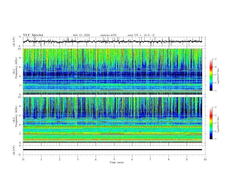Click the time axis tick label "5"

pos(114,159)
